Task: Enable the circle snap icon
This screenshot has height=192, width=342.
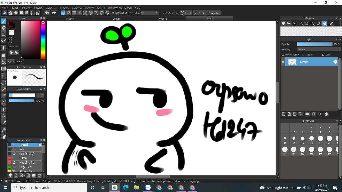Action: (91, 13)
